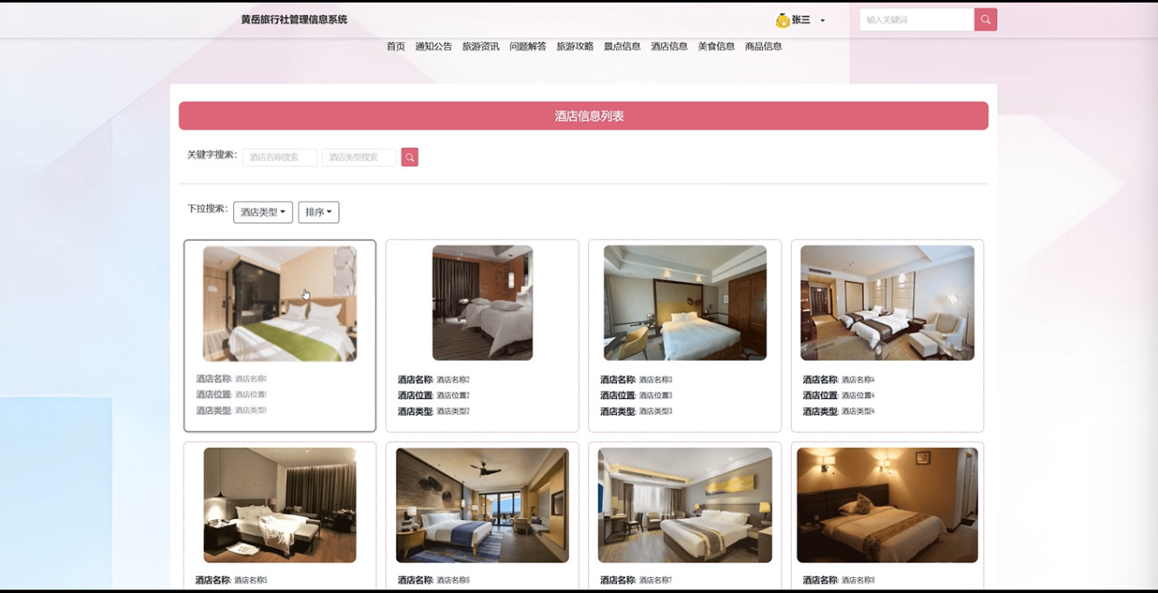Click the 关键字搜索 label
The height and width of the screenshot is (593, 1158).
pos(211,155)
